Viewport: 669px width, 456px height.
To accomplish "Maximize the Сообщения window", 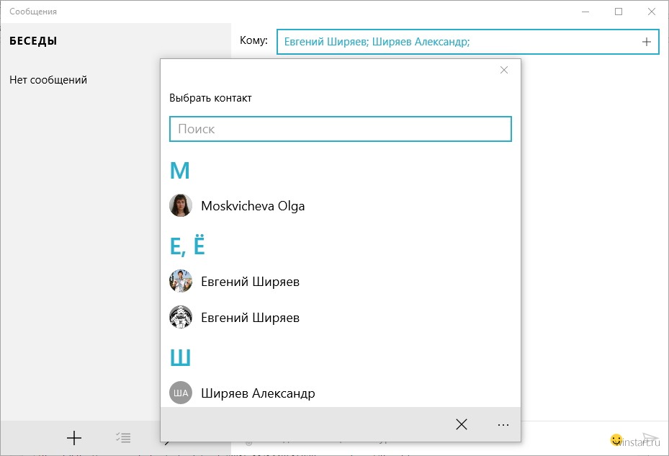I will (x=619, y=12).
